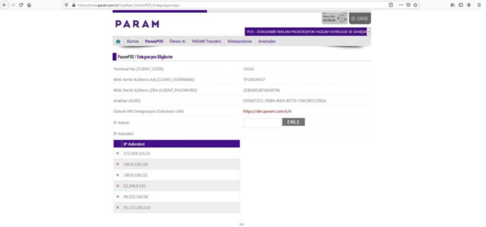
Task: Select password value 2DBA8538706A8796
Action: pyautogui.click(x=262, y=90)
